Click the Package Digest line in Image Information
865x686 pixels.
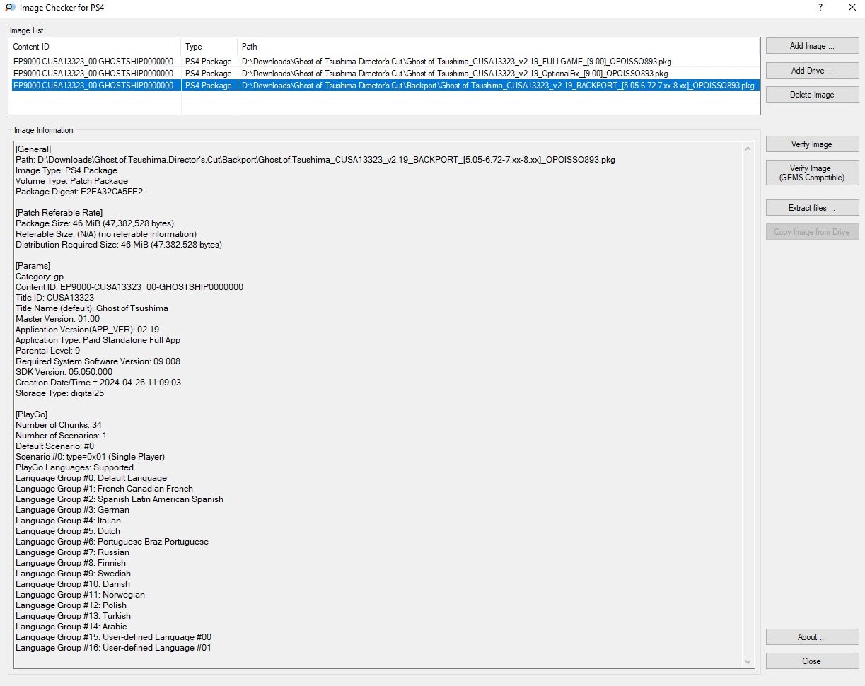(x=82, y=192)
